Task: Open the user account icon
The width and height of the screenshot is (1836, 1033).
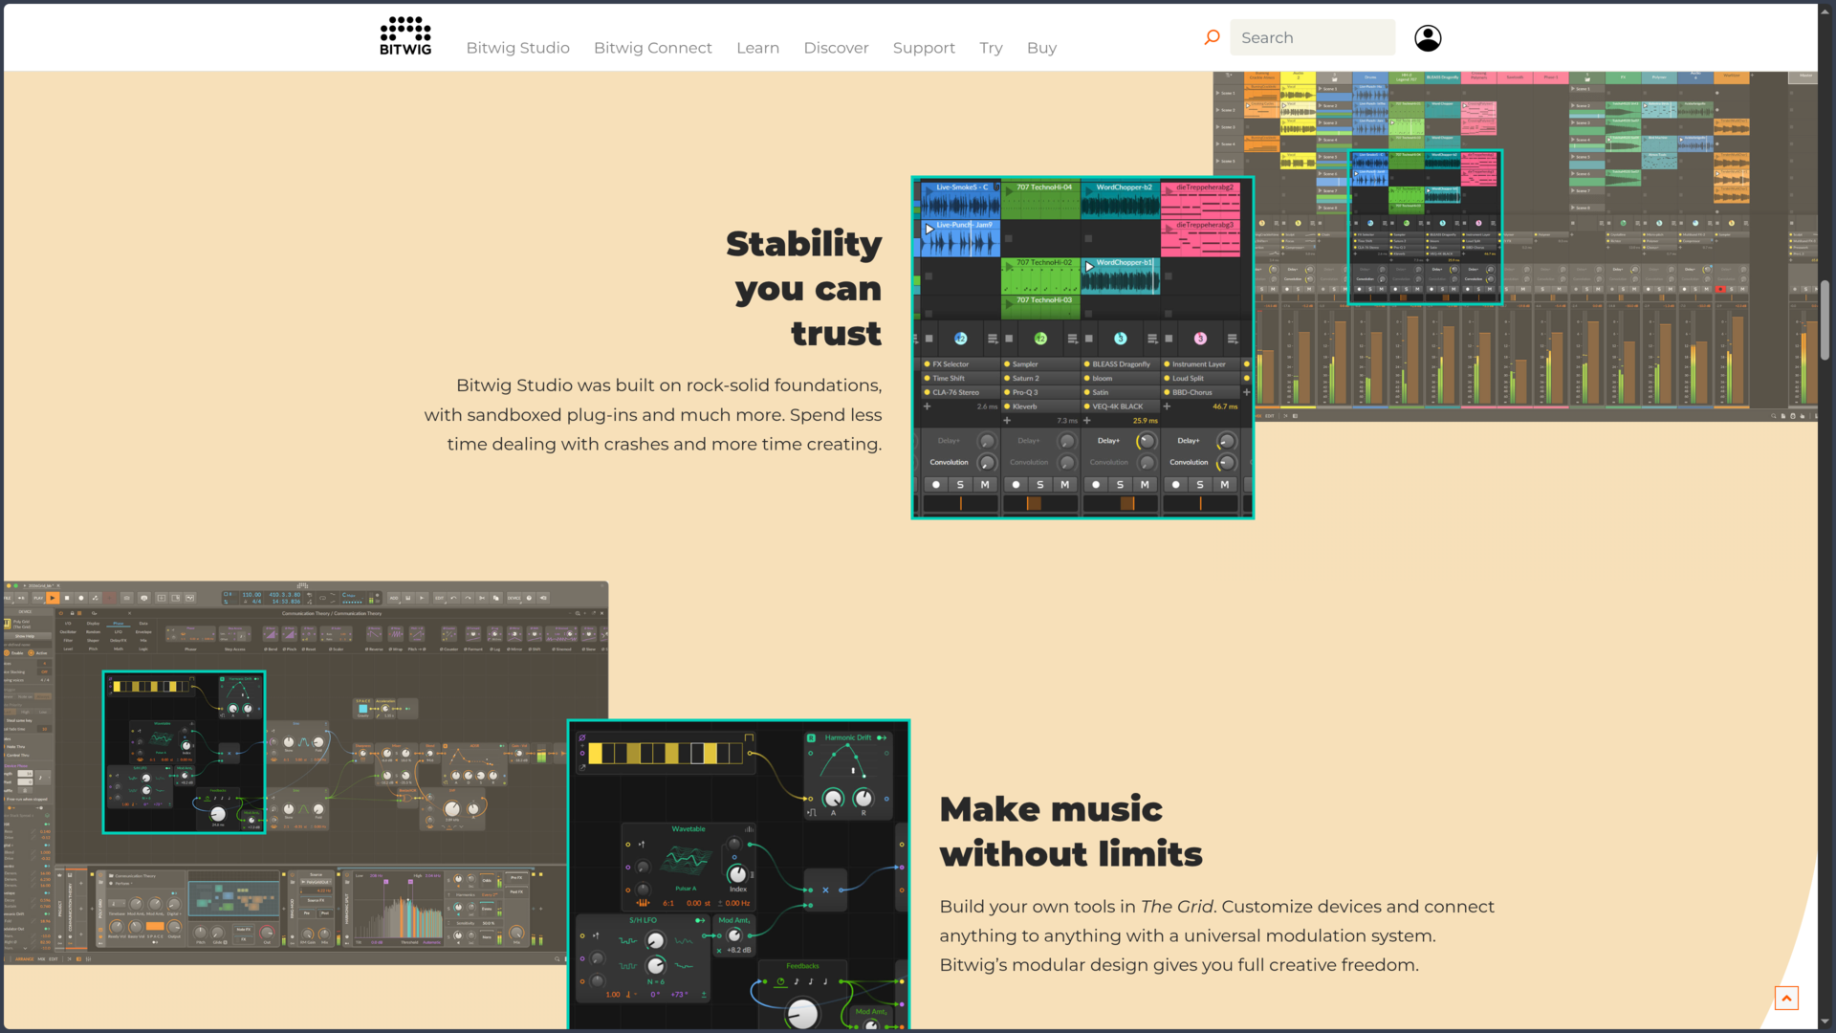Action: point(1428,37)
